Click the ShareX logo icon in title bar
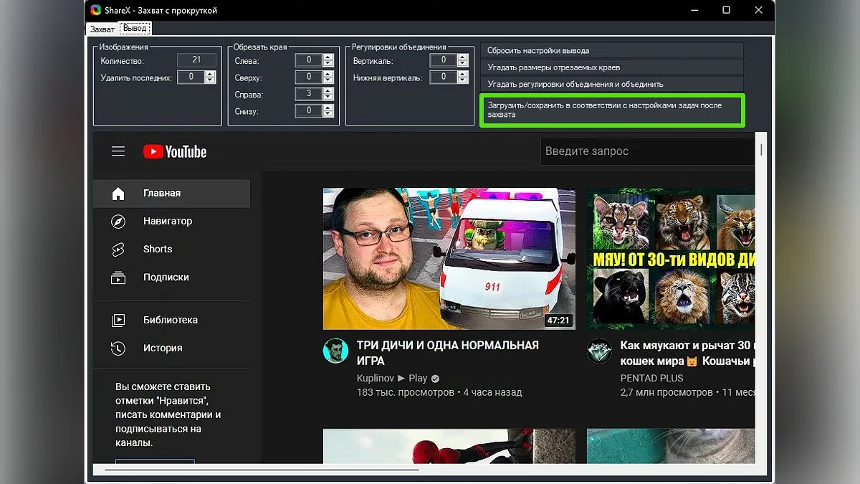 96,10
